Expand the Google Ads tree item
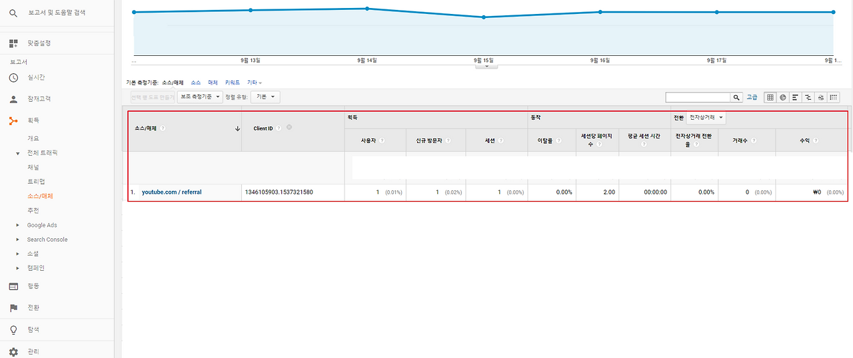Viewport: 853px width, 358px height. (19, 225)
